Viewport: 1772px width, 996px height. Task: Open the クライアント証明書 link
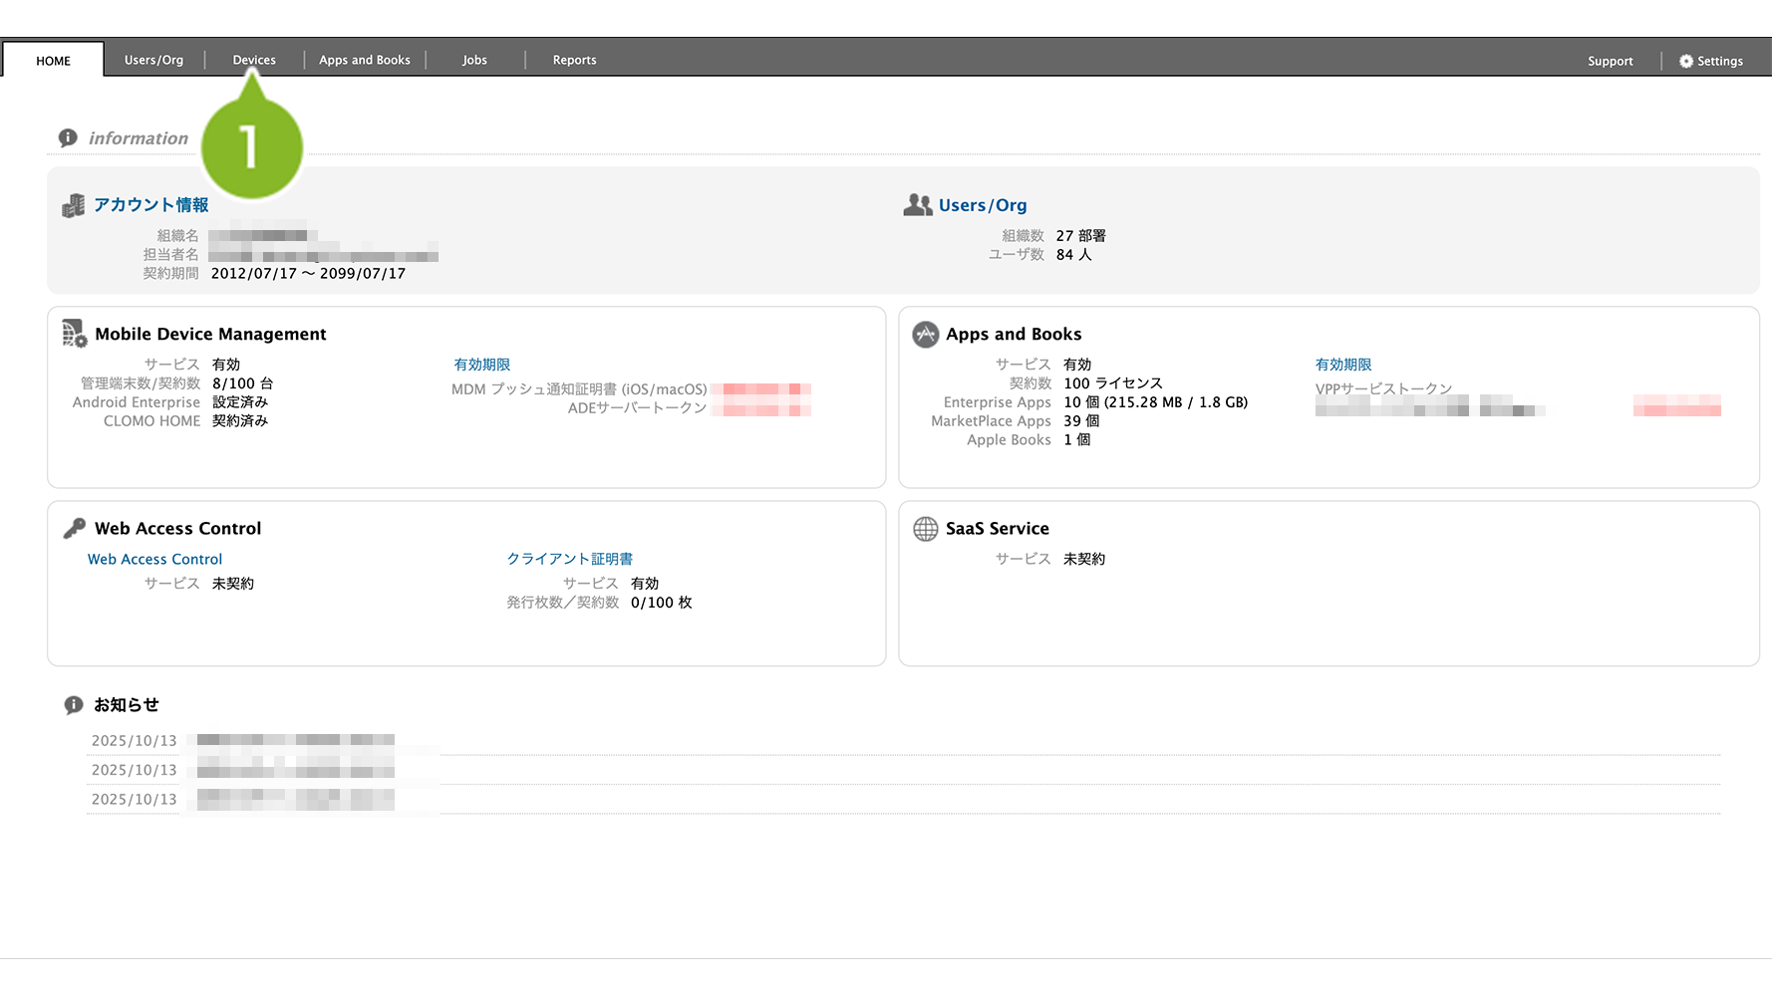569,560
